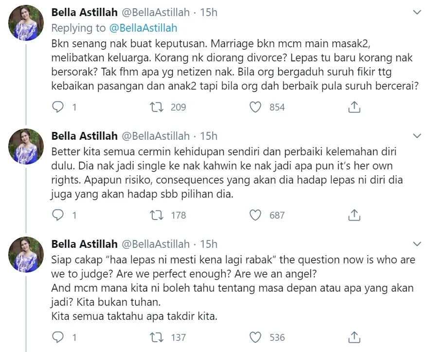Image resolution: width=431 pixels, height=352 pixels.
Task: Reply to the 'who are we to judge' tweet
Action: click(58, 337)
